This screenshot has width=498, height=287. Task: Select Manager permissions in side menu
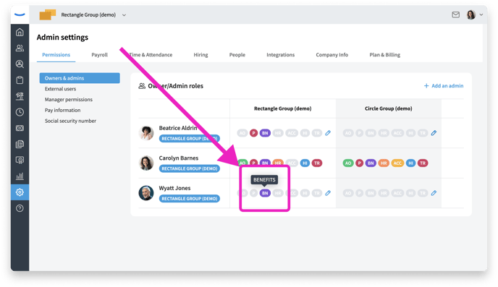pos(69,99)
